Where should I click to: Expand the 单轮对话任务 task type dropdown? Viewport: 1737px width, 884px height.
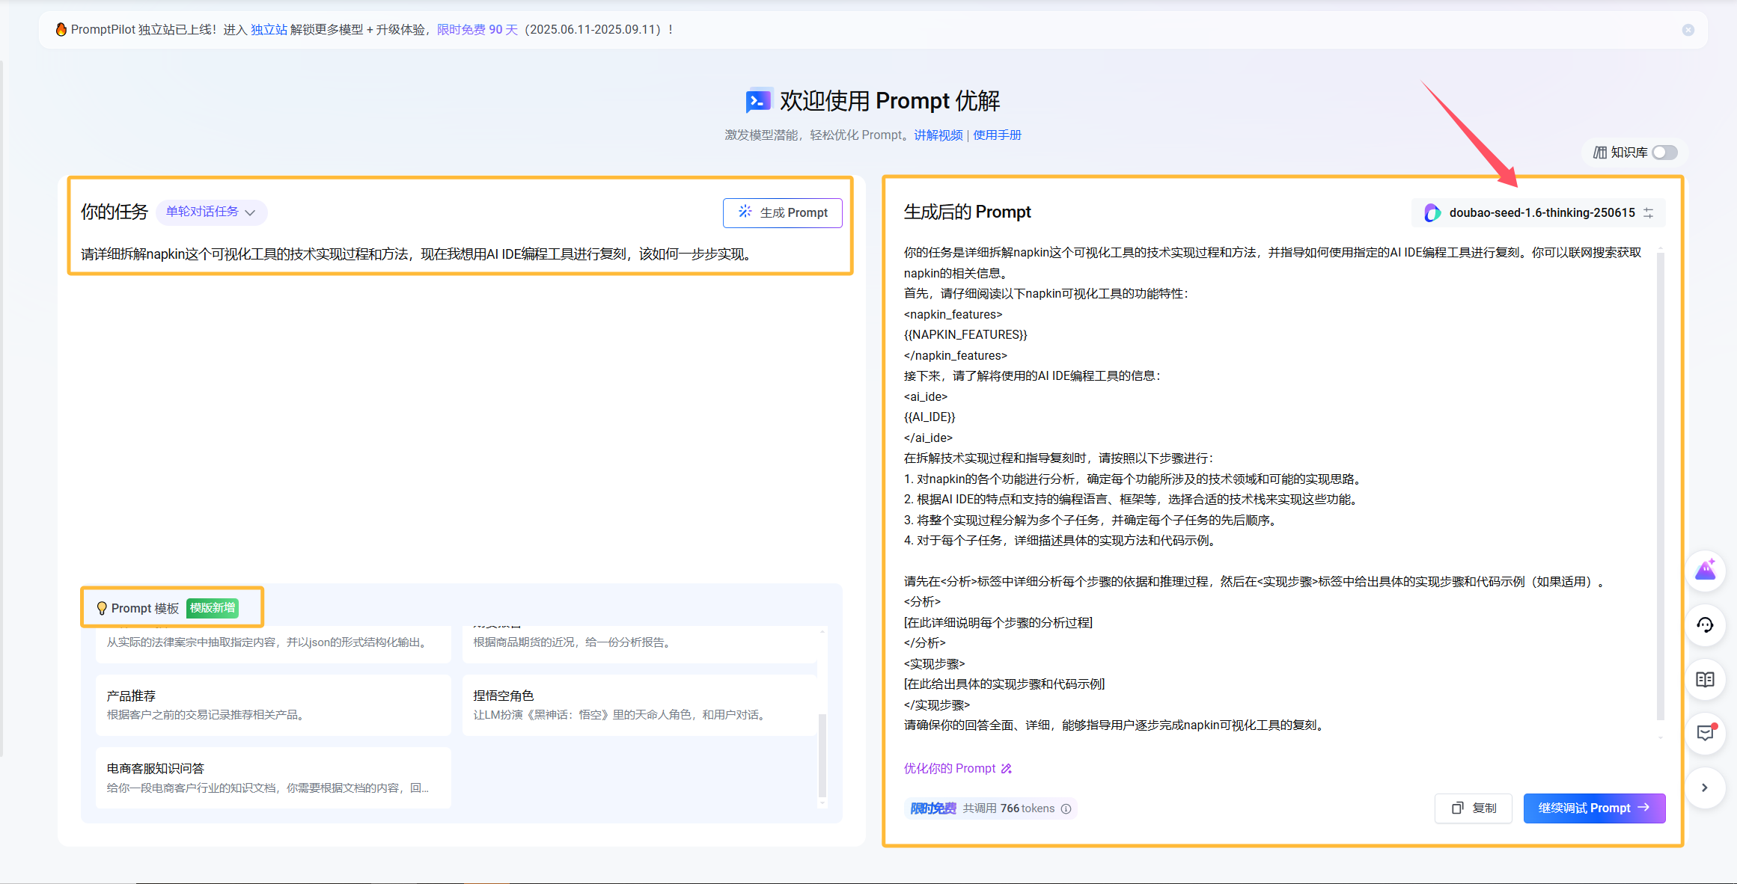coord(211,212)
